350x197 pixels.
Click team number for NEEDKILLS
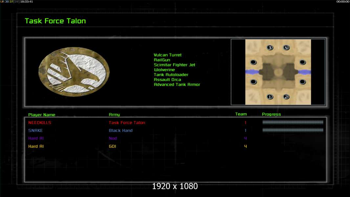tap(245, 122)
